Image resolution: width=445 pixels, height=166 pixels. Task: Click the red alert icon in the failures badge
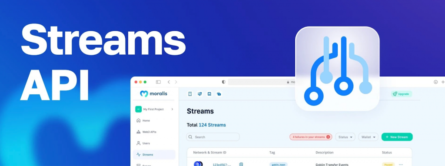(x=328, y=137)
